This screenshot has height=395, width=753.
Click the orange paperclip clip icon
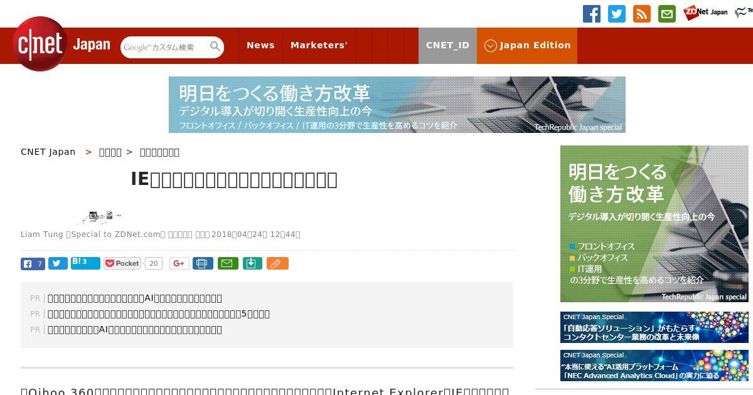click(277, 263)
